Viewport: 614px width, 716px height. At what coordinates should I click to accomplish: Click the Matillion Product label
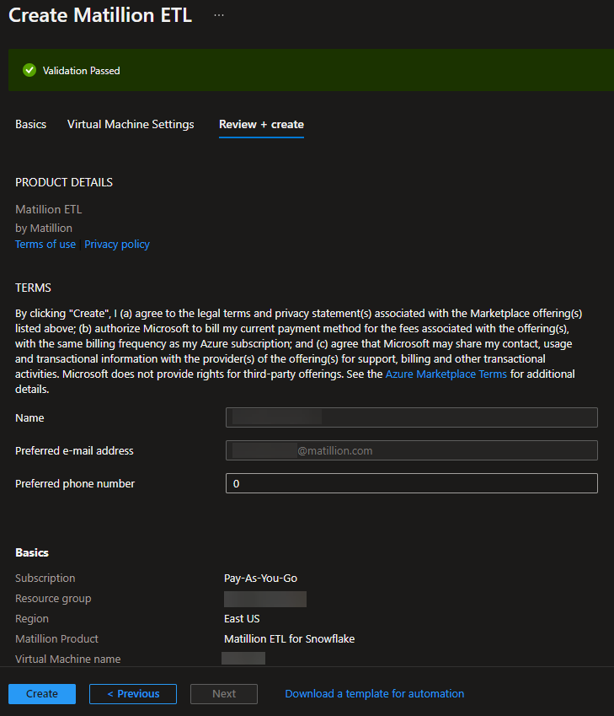56,638
